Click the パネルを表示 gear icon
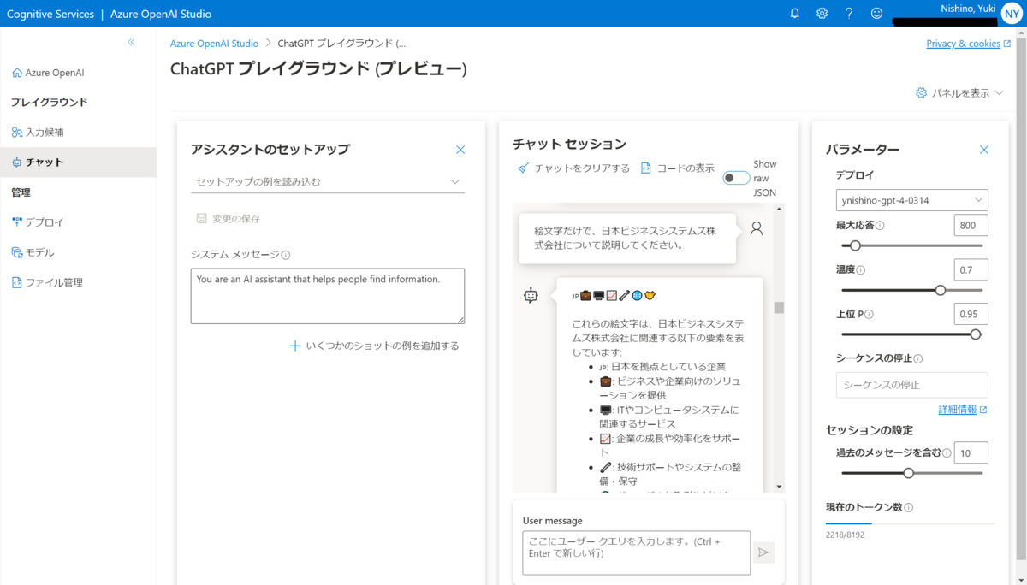 pos(921,93)
